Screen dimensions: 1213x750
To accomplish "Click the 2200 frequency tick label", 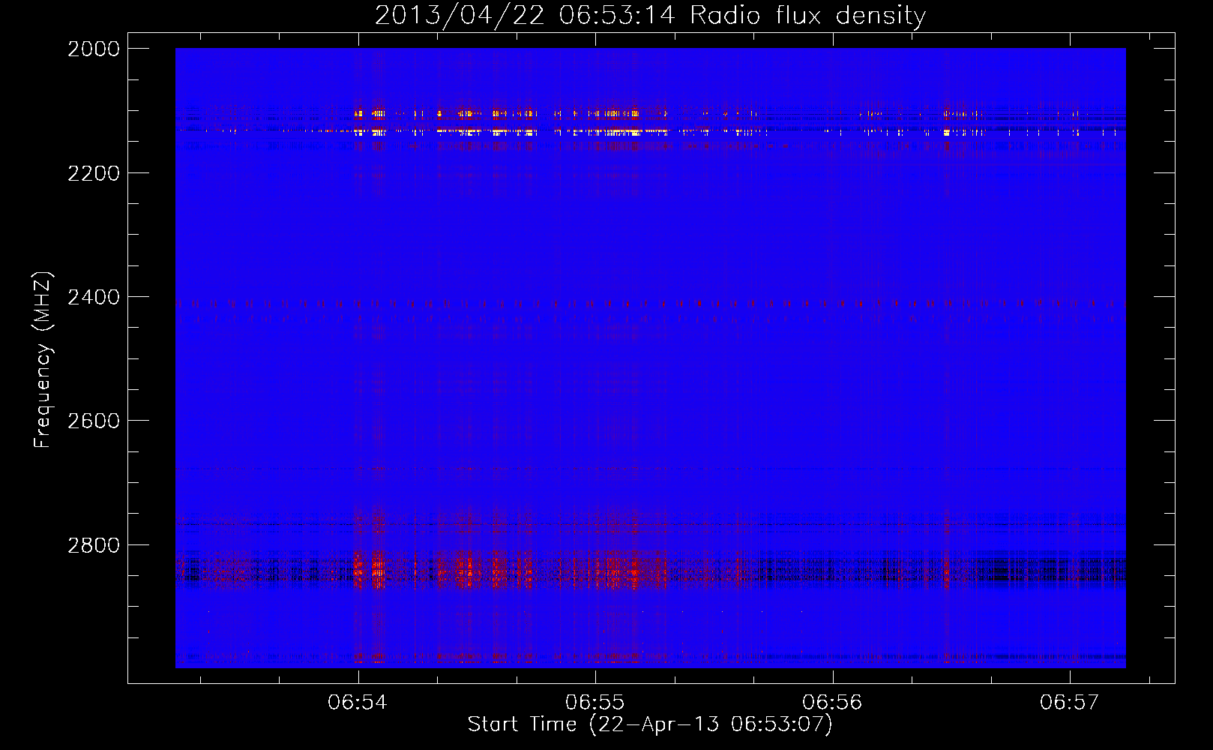I will tap(94, 173).
